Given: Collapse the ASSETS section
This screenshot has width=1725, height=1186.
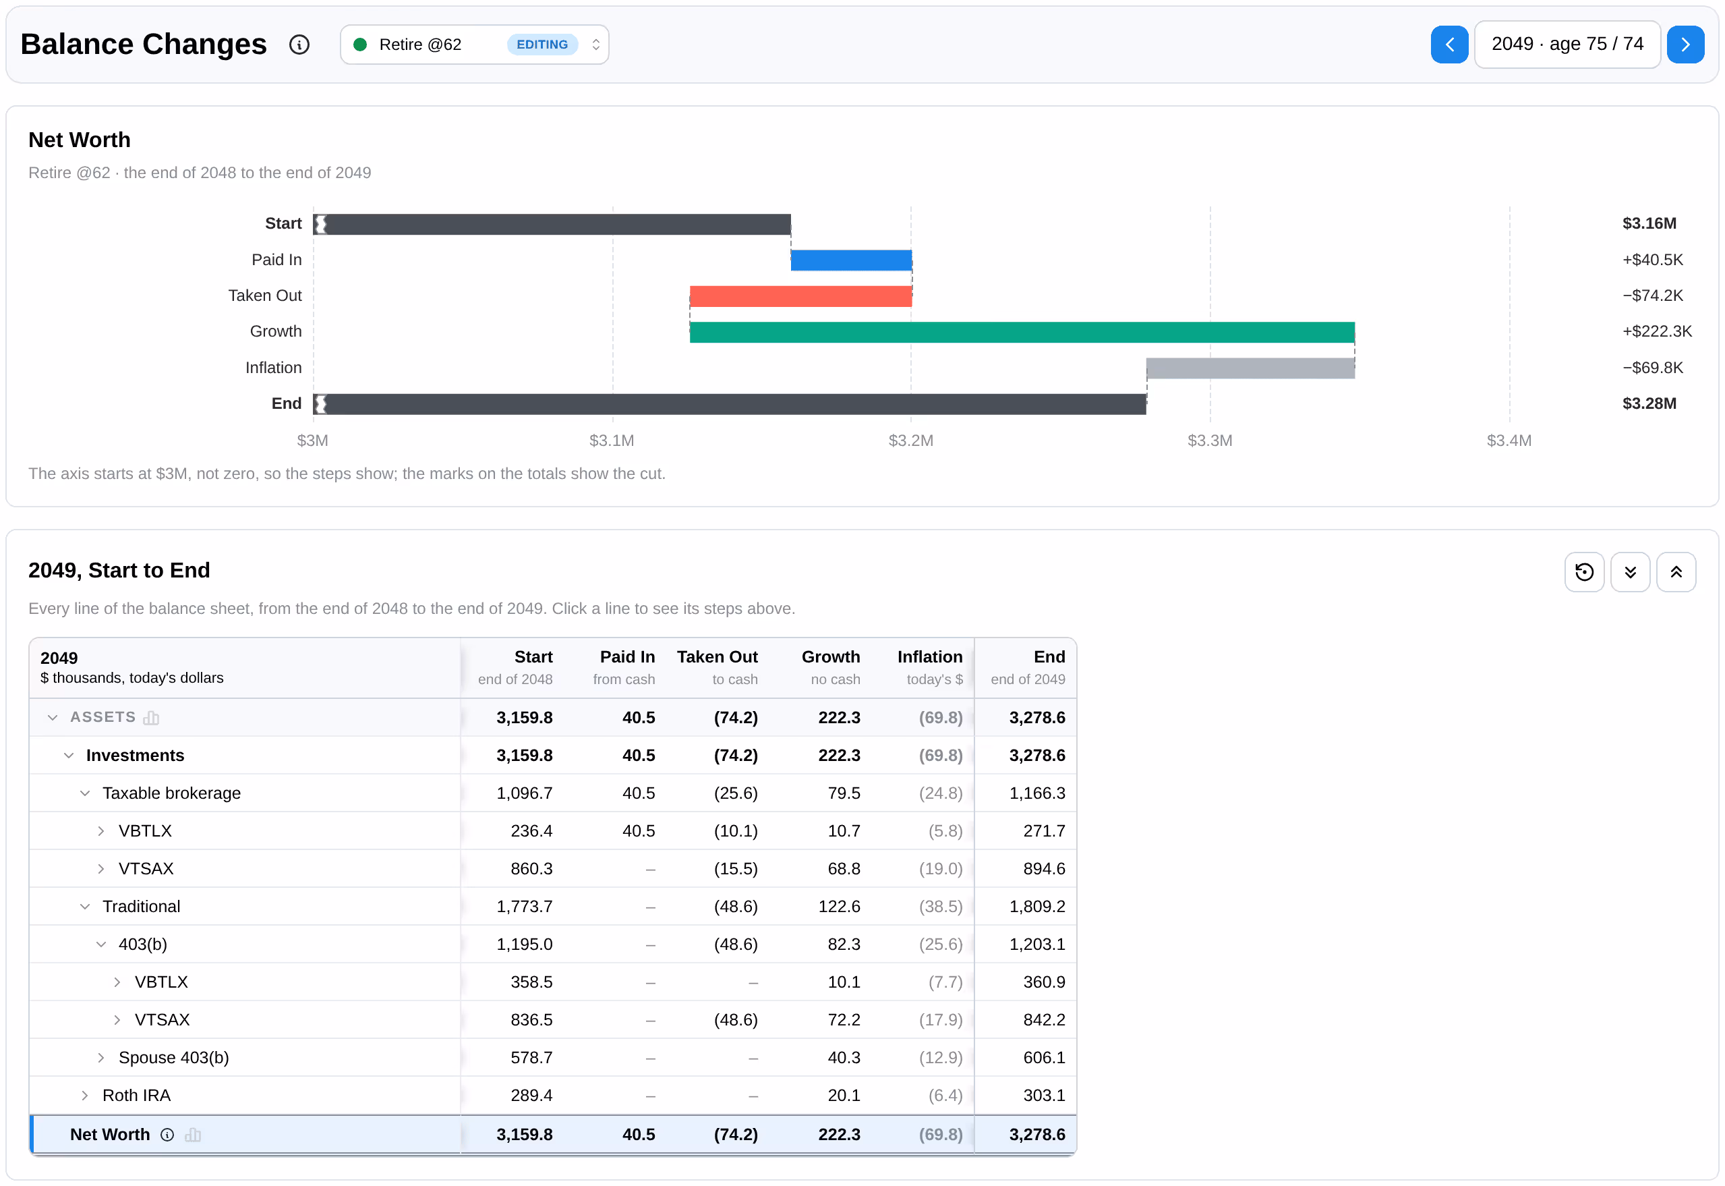Looking at the screenshot, I should [53, 717].
